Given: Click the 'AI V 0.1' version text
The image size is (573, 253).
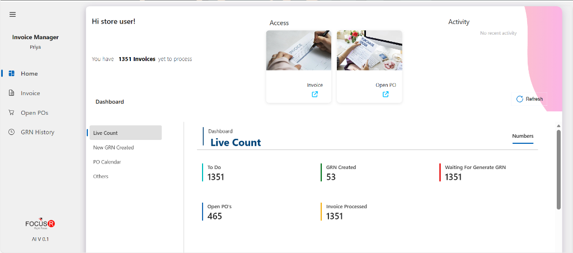Looking at the screenshot, I should pyautogui.click(x=40, y=239).
